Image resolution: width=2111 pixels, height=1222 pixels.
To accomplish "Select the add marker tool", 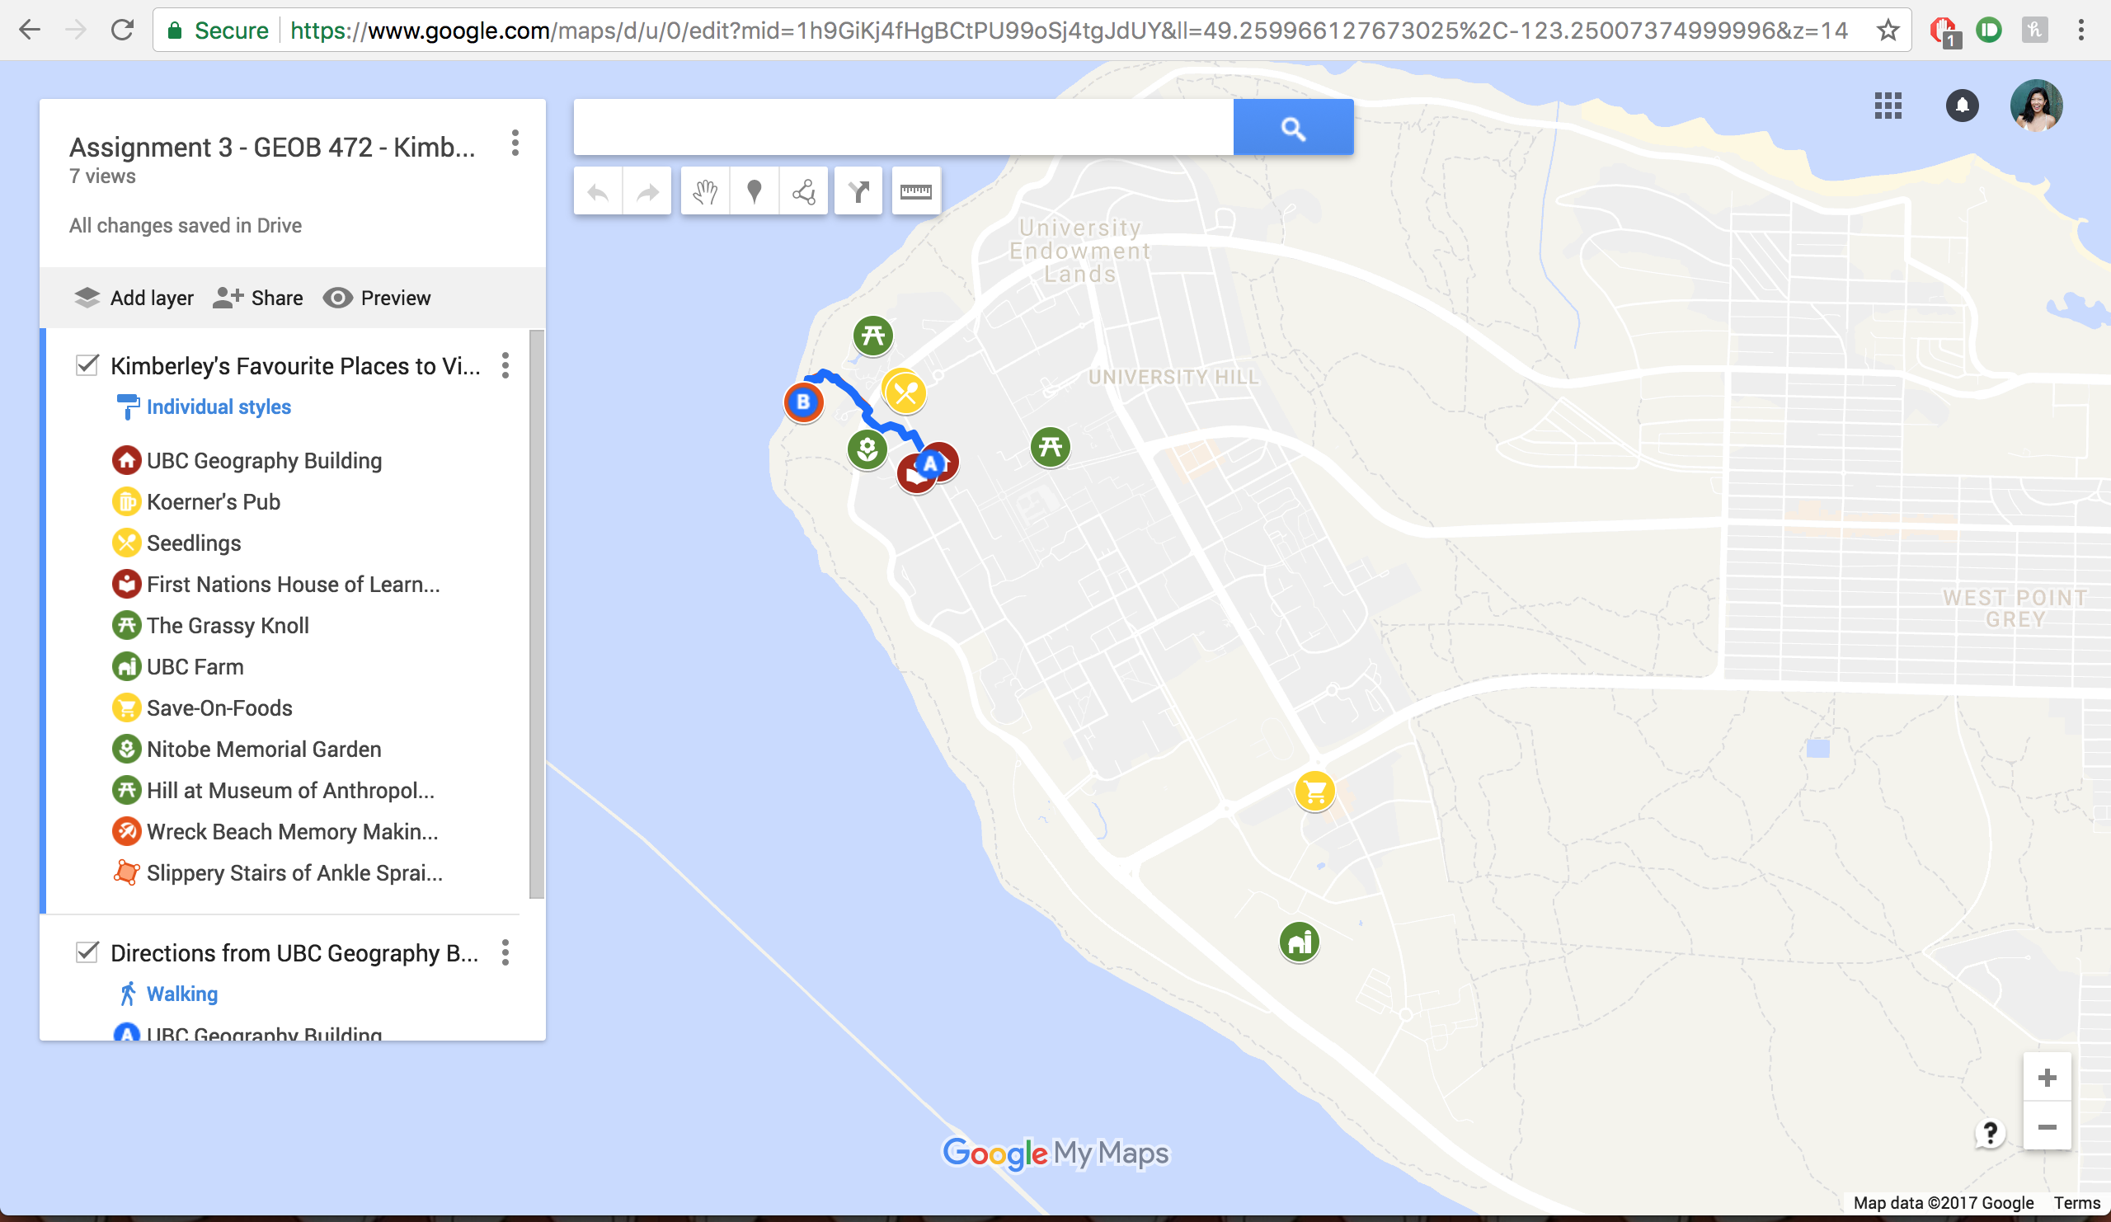I will pos(754,193).
